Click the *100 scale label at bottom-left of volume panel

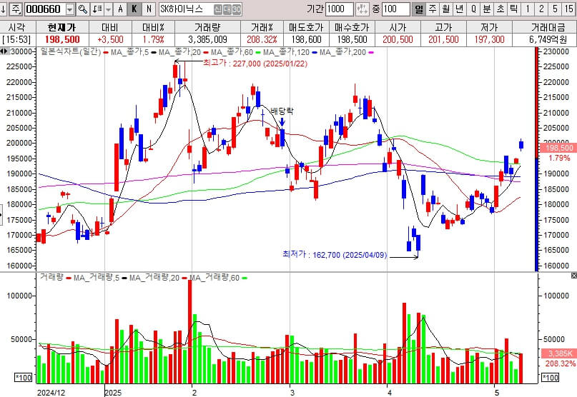(x=23, y=378)
